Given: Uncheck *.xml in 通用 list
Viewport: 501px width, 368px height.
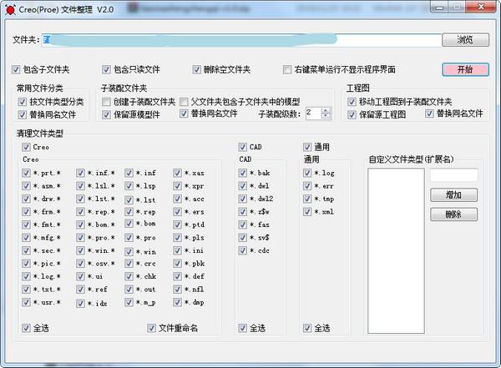Looking at the screenshot, I should pos(307,212).
